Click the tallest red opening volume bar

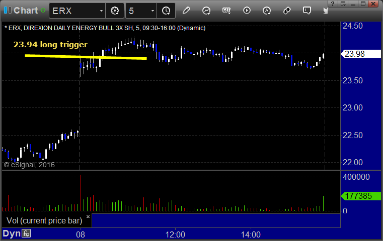pos(81,193)
